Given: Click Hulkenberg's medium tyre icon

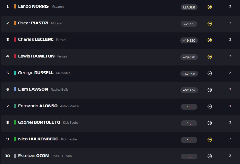Looking at the screenshot, I should pos(210,140).
